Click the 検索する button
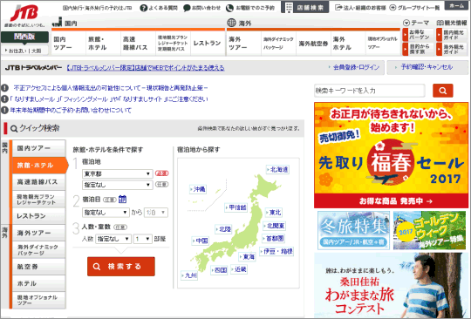The height and width of the screenshot is (319, 471). [121, 267]
